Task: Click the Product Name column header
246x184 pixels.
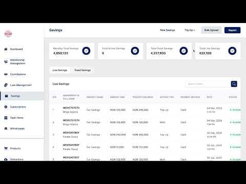Action: (x=95, y=97)
